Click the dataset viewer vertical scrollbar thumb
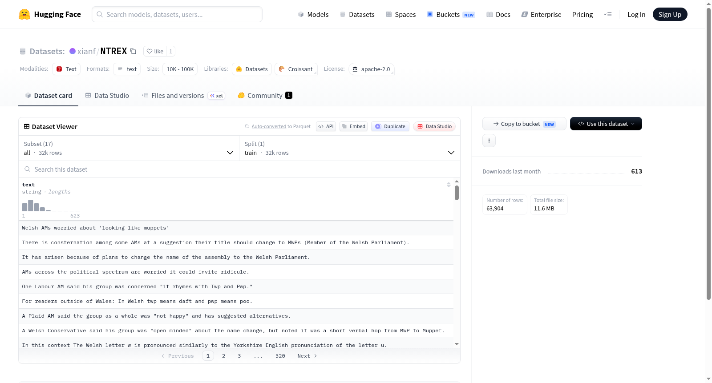Viewport: 712px width, 383px height. (457, 193)
